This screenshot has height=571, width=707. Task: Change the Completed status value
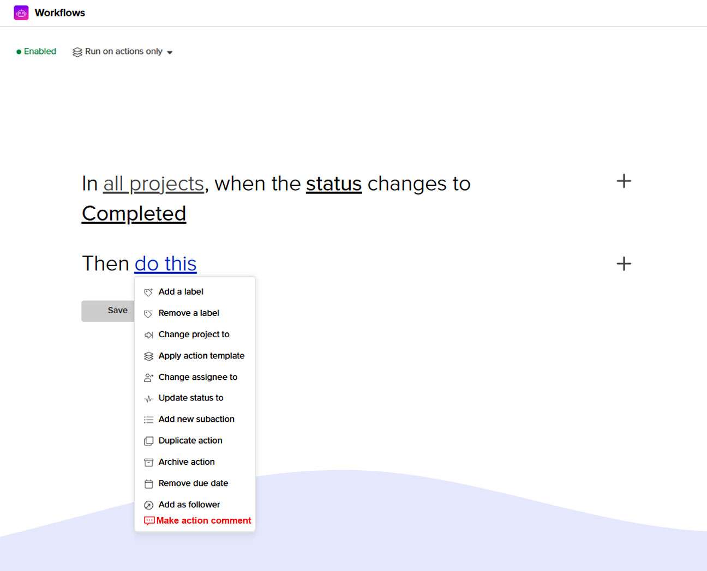pyautogui.click(x=134, y=214)
